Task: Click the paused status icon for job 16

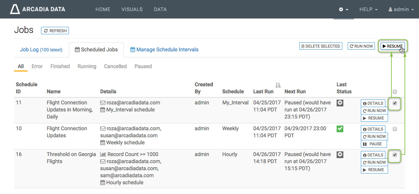Action: point(340,155)
